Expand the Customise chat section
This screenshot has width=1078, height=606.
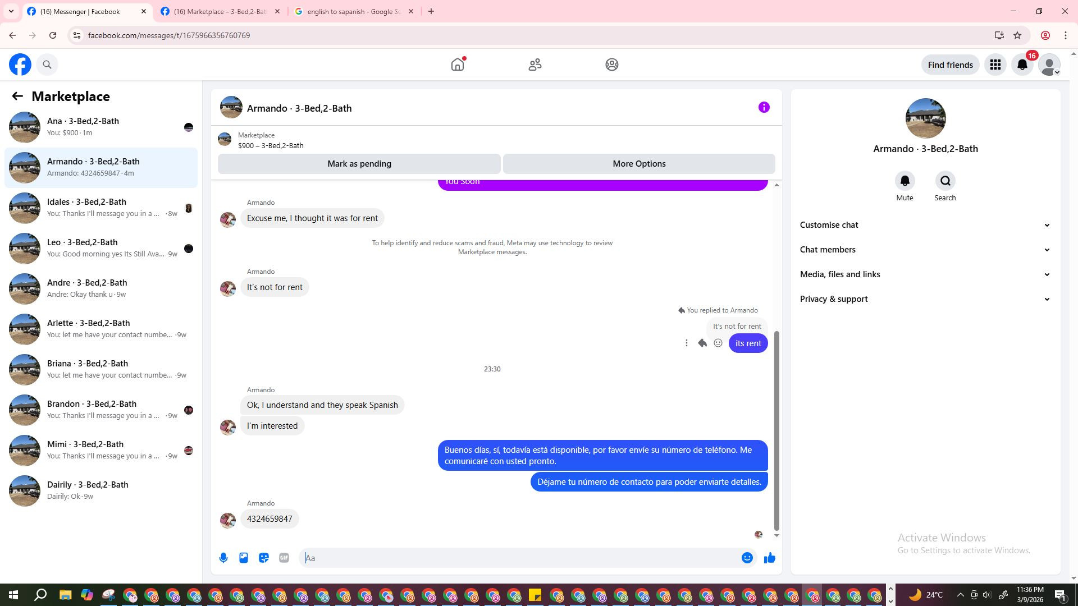point(925,225)
